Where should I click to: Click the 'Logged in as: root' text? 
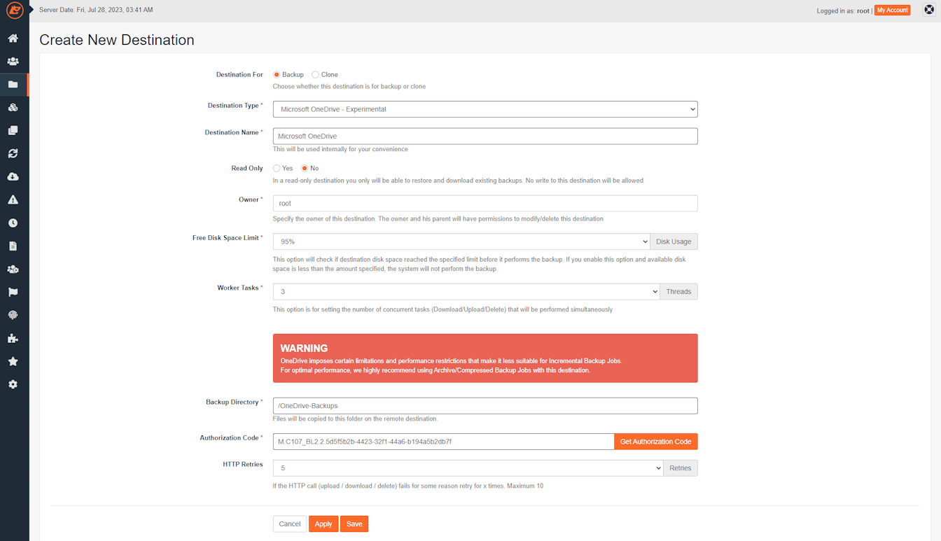(842, 10)
